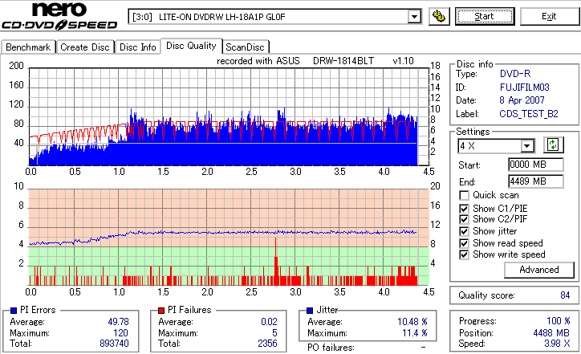Screen dimensions: 581x354
Task: Click the Start position field 0000 MB
Action: [x=536, y=165]
